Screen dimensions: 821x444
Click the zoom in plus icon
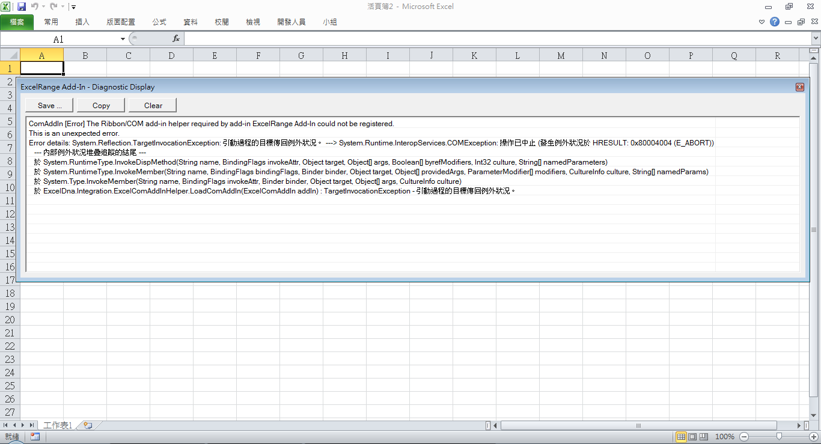pyautogui.click(x=813, y=437)
